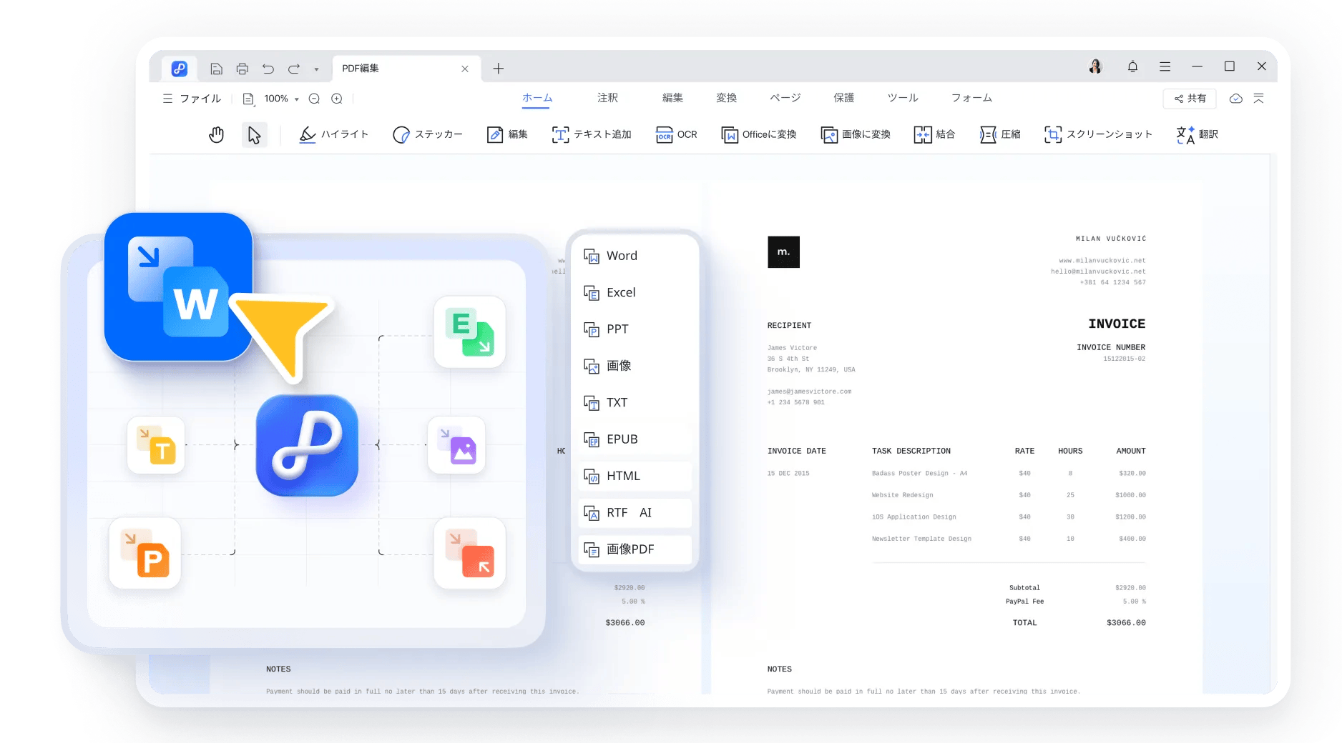Viewport: 1342px width, 743px height.
Task: Select the hand pan tool
Action: click(x=216, y=134)
